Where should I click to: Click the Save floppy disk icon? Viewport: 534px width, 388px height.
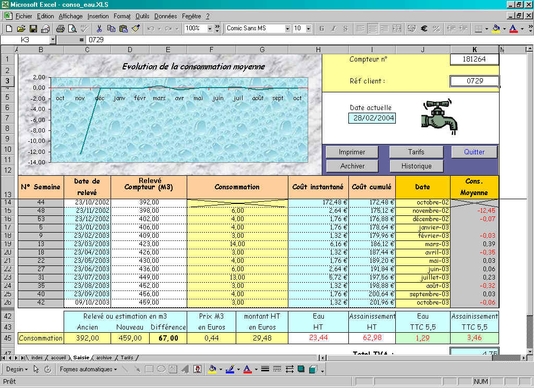click(33, 29)
